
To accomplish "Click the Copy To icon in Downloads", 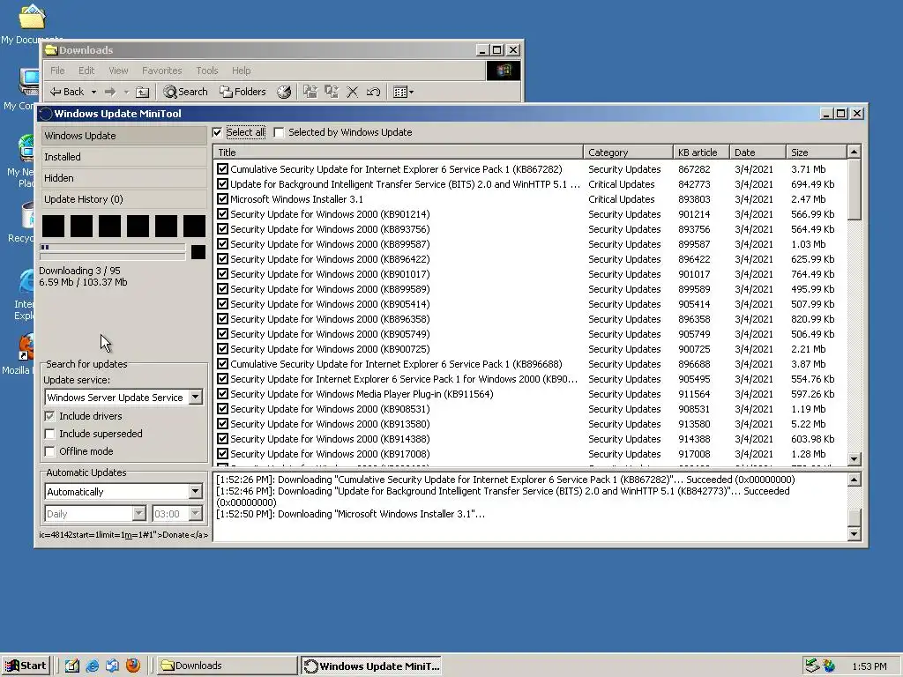I will pos(332,92).
